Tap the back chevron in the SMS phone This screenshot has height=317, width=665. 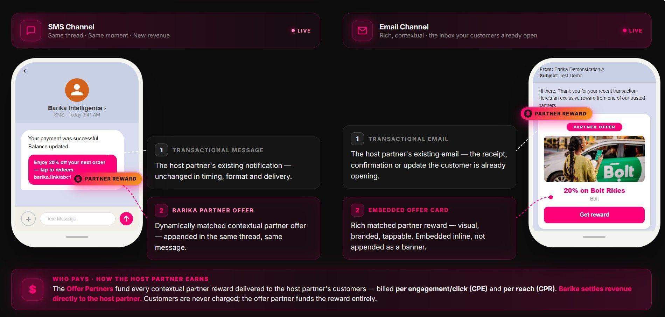[25, 71]
